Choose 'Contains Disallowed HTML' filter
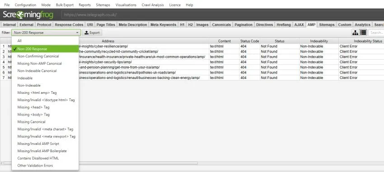The image size is (384, 172). click(x=38, y=158)
